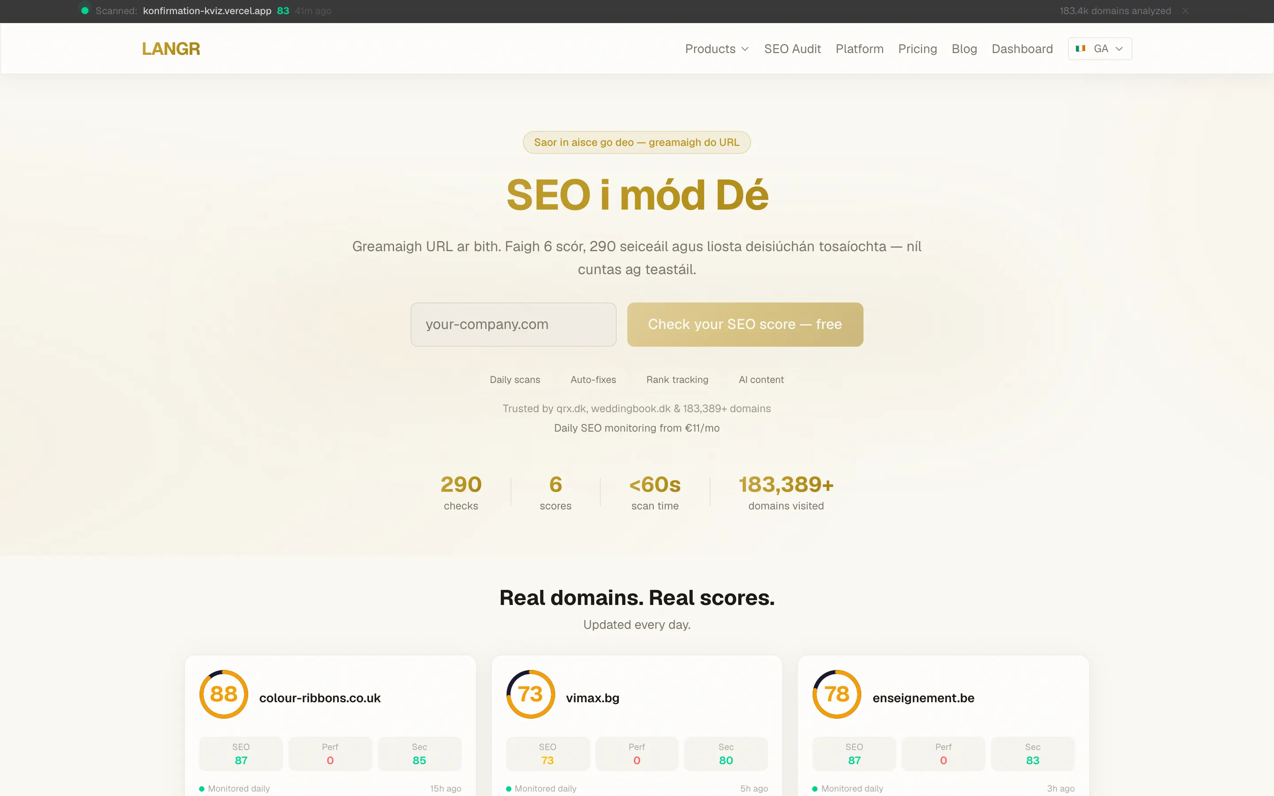The image size is (1274, 796).
Task: Click Daily SEO monitoring from €11/mo
Action: [637, 428]
